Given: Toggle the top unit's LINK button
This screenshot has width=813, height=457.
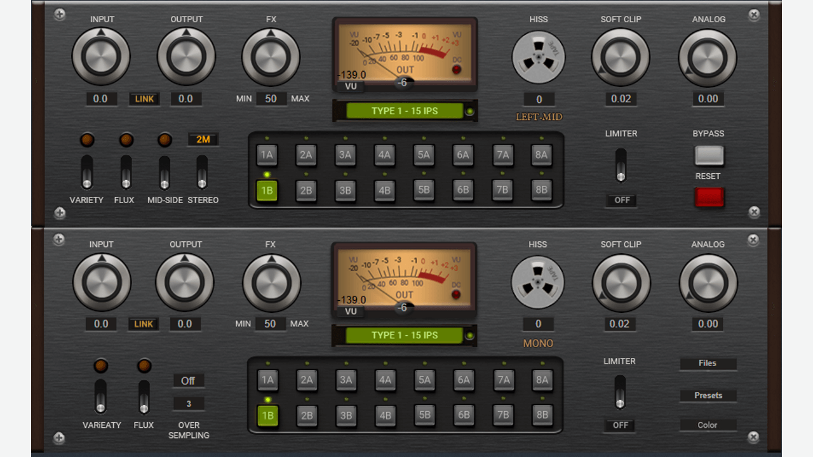Looking at the screenshot, I should coord(144,99).
